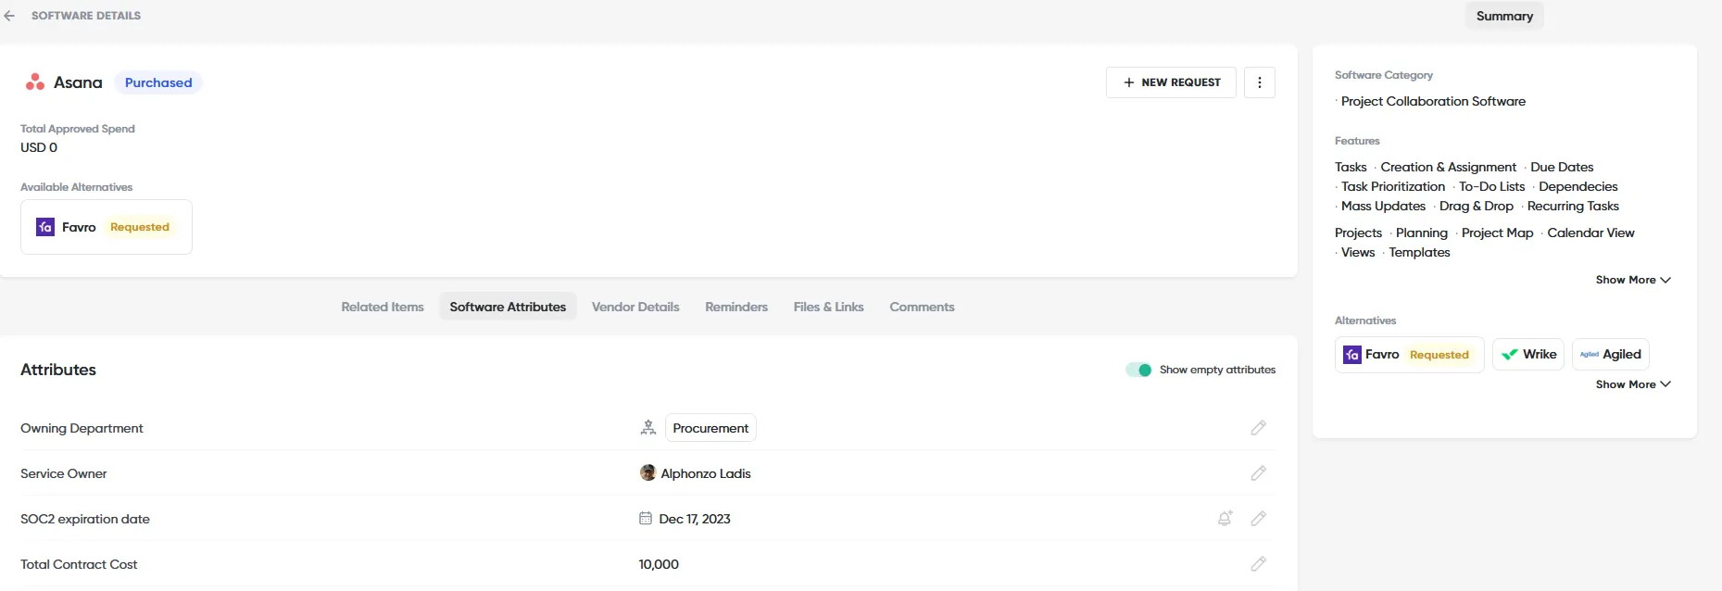Click the Due Dates feature
This screenshot has height=591, width=1722.
click(1562, 167)
